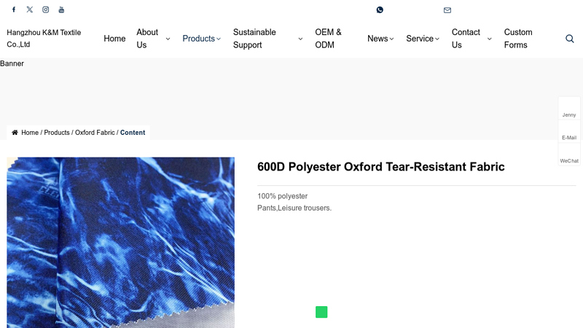Click the home icon in breadcrumb

[x=15, y=133]
